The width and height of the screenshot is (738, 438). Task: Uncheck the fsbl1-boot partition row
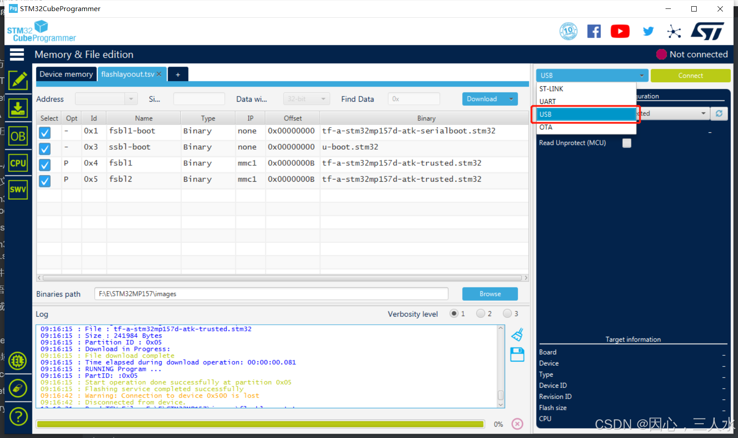(44, 132)
